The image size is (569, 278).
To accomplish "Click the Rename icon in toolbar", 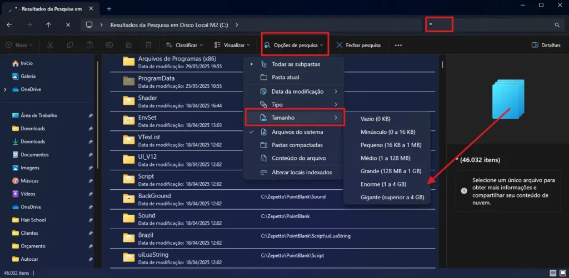I will click(109, 46).
